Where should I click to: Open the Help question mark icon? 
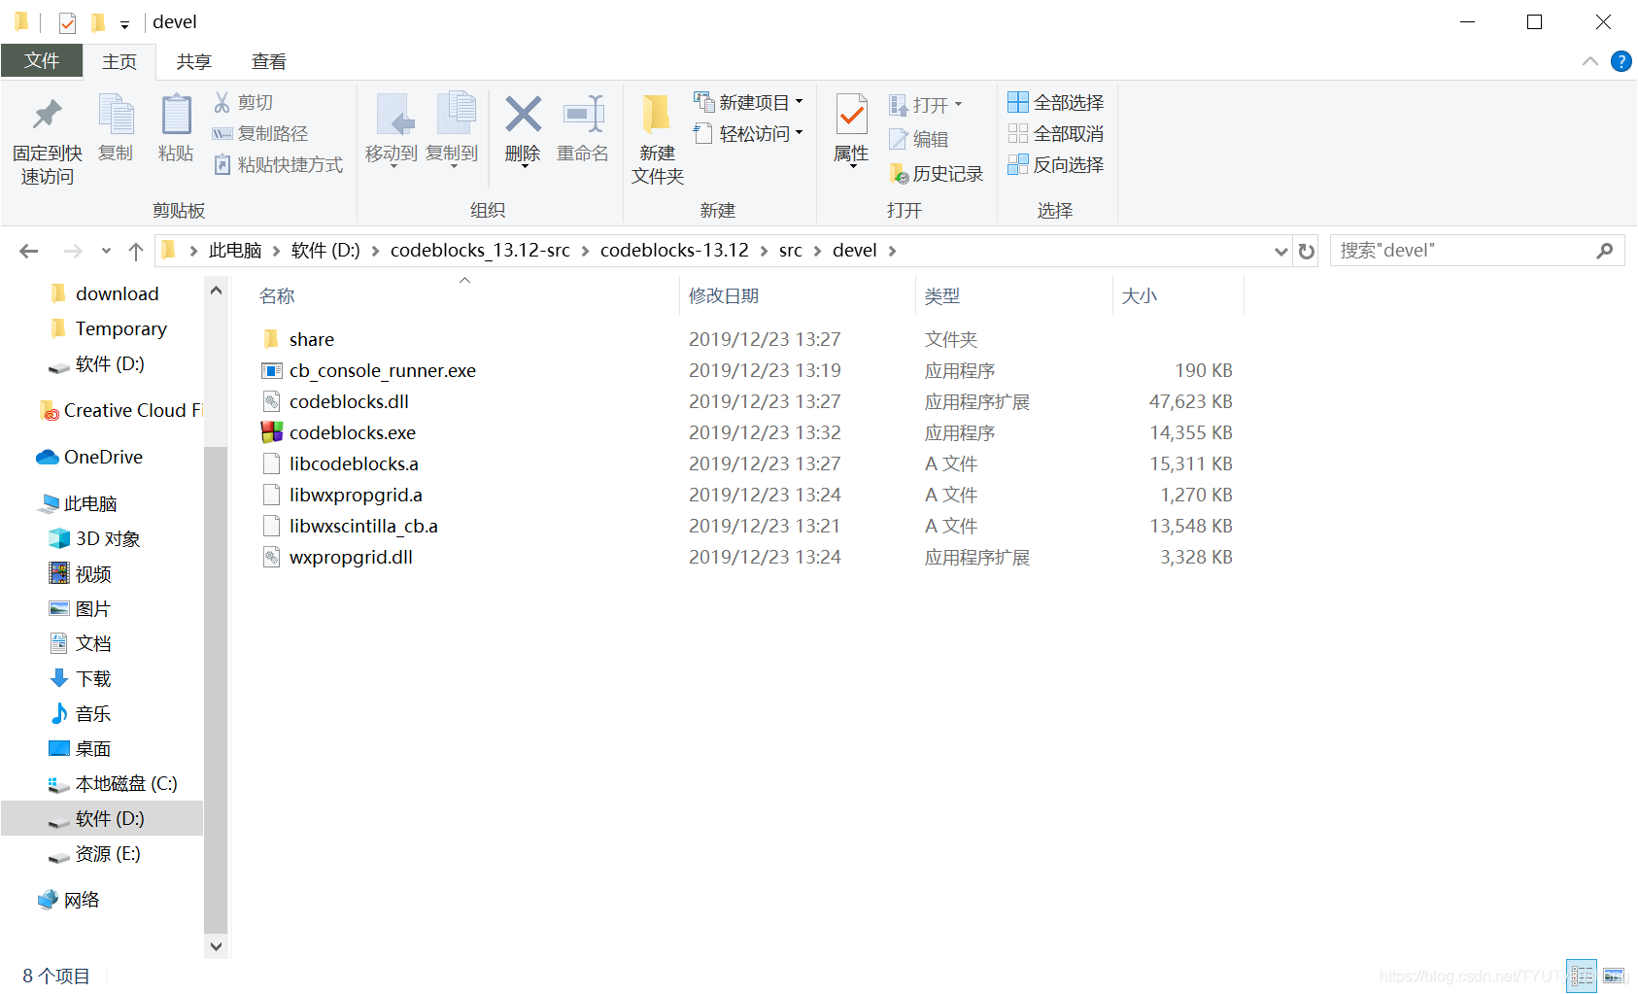pos(1621,61)
